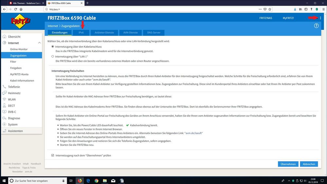Image resolution: width=327 pixels, height=184 pixels.
Task: Collapse the Internet menu chevron
Action: 39,43
